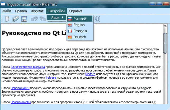This screenshot has height=110, width=170.
Task: Follow the Переводчики link
Action: (x=20, y=88)
